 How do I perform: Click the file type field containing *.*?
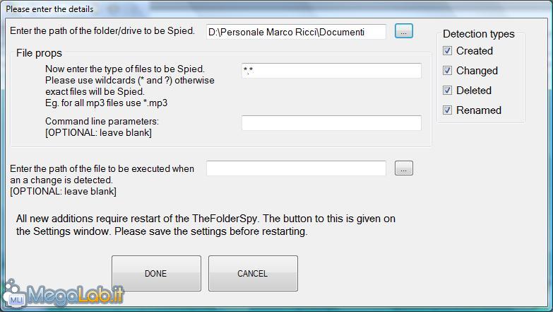click(331, 71)
